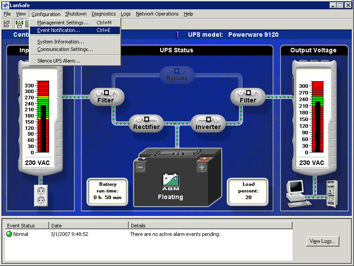Viewport: 354px width, 266px height.
Task: Open the Help menu
Action: (189, 14)
